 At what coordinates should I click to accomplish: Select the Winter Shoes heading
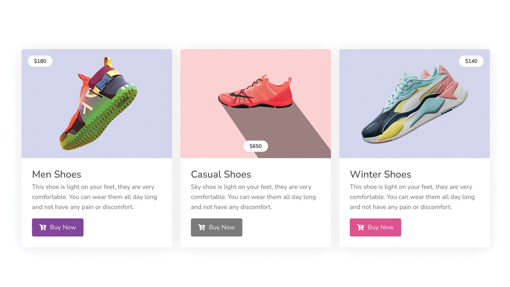380,174
